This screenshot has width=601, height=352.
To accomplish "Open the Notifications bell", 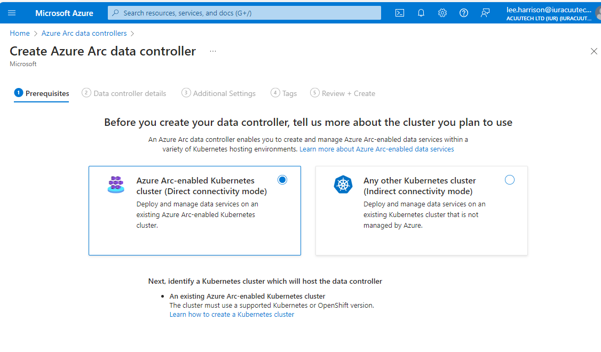I will pos(421,13).
